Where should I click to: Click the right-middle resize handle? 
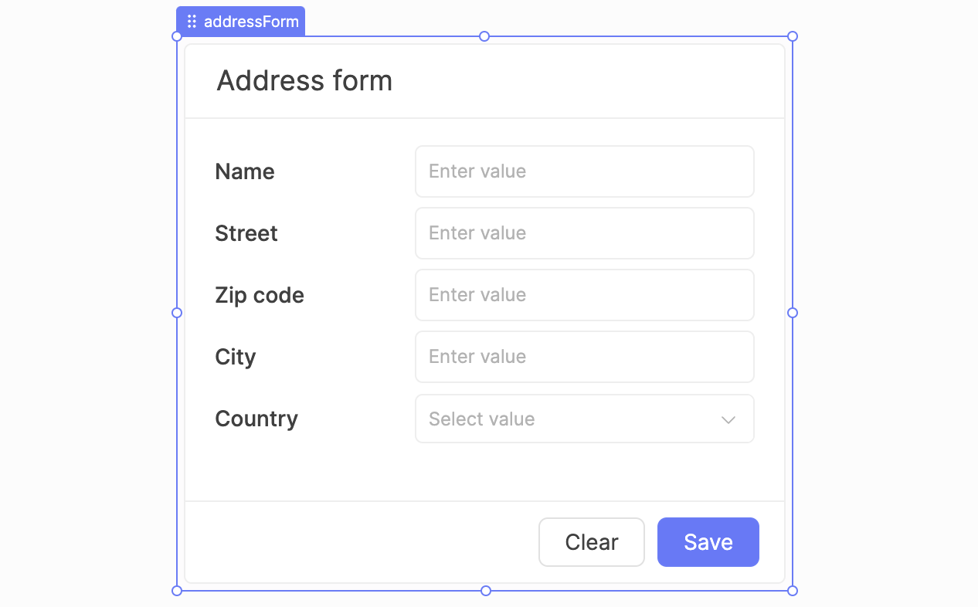pos(792,313)
